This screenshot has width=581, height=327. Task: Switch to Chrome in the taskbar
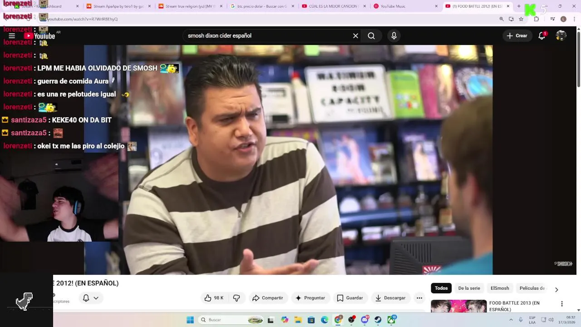pyautogui.click(x=338, y=320)
